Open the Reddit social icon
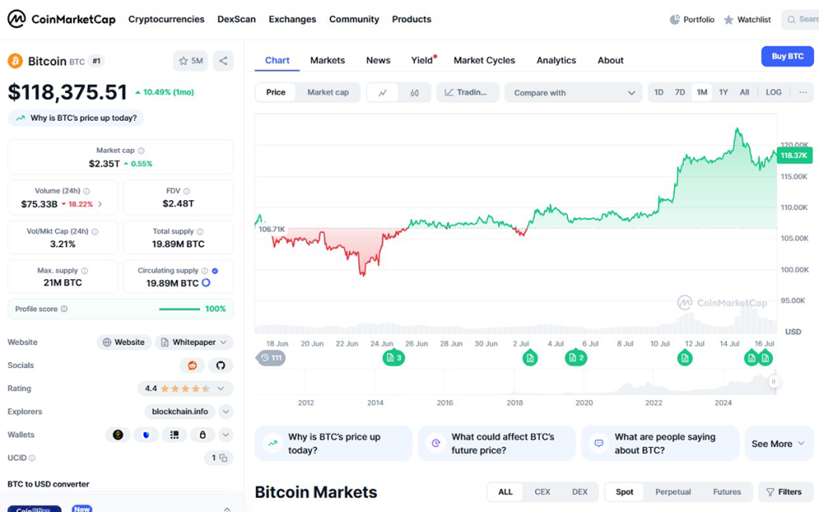 (192, 365)
